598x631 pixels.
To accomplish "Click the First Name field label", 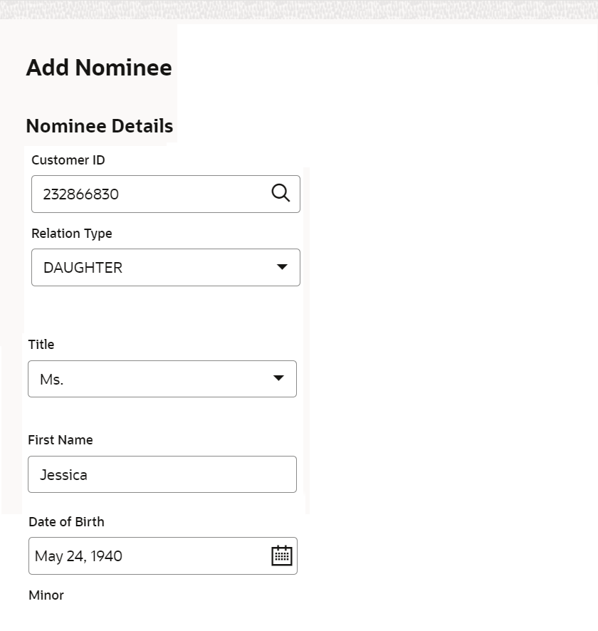I will [61, 440].
